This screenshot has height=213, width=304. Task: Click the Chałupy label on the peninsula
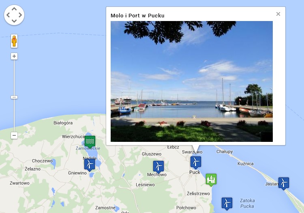pos(225,152)
